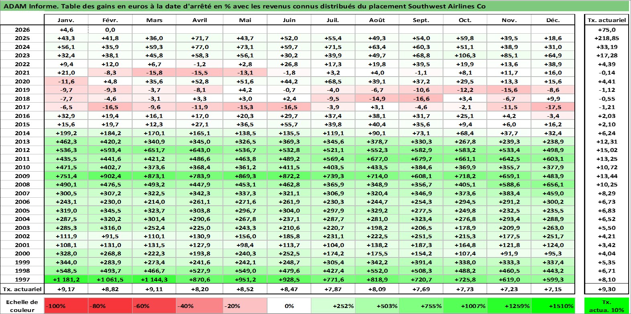Click the 2017 Déc. cell -17,5
631x314 pixels.
[x=553, y=107]
